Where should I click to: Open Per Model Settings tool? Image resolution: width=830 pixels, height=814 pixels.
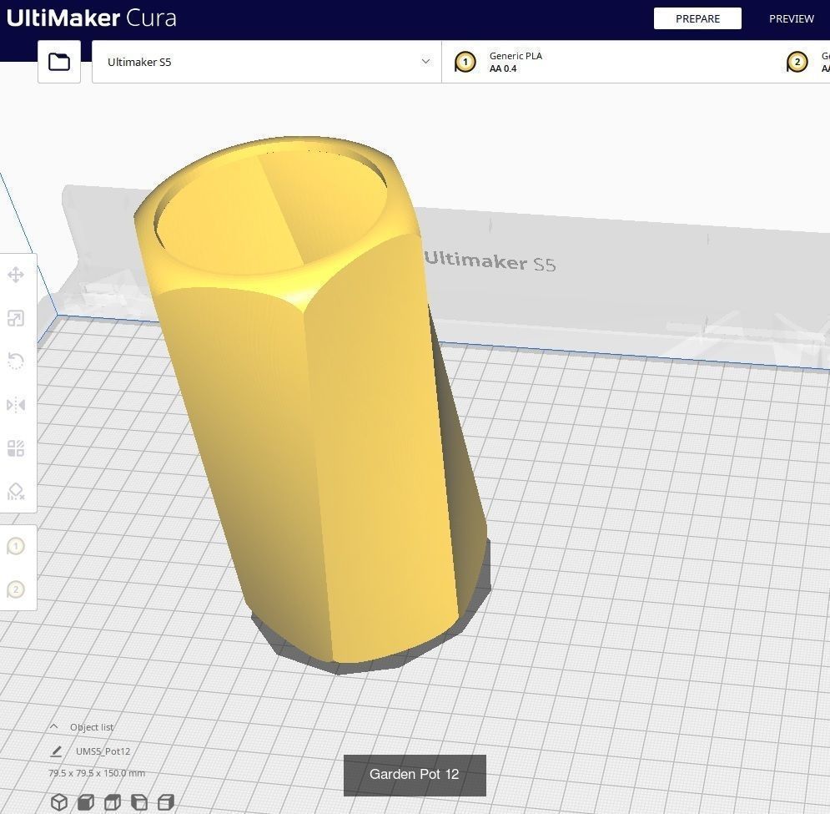coord(16,448)
